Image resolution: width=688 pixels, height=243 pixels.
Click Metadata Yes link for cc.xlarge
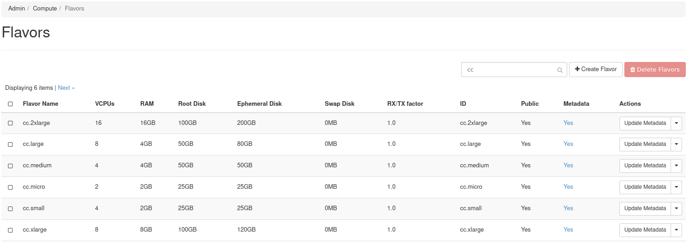568,230
